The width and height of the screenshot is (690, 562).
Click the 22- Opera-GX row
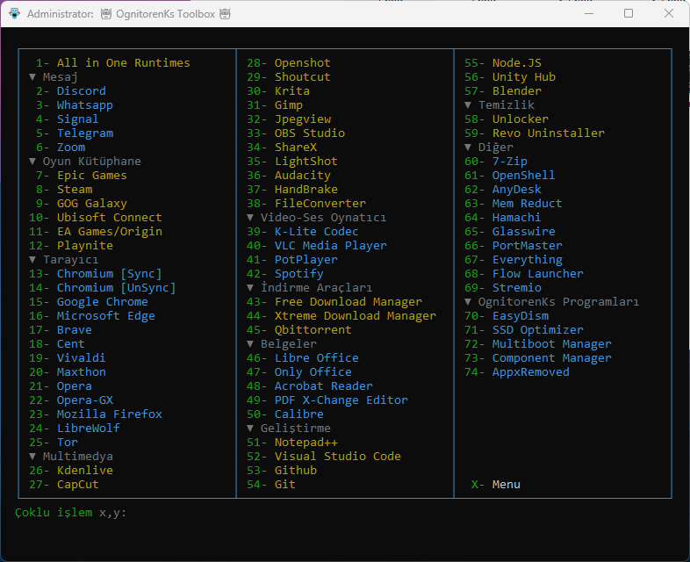pyautogui.click(x=71, y=400)
